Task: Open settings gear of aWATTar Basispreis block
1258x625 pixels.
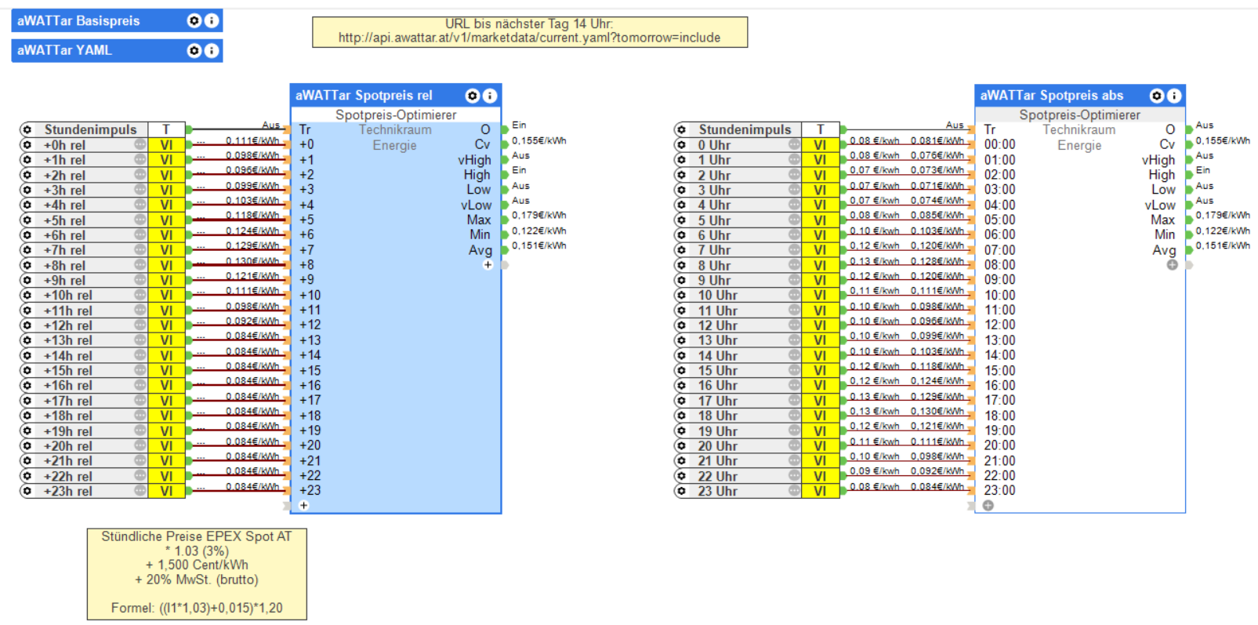Action: click(194, 21)
